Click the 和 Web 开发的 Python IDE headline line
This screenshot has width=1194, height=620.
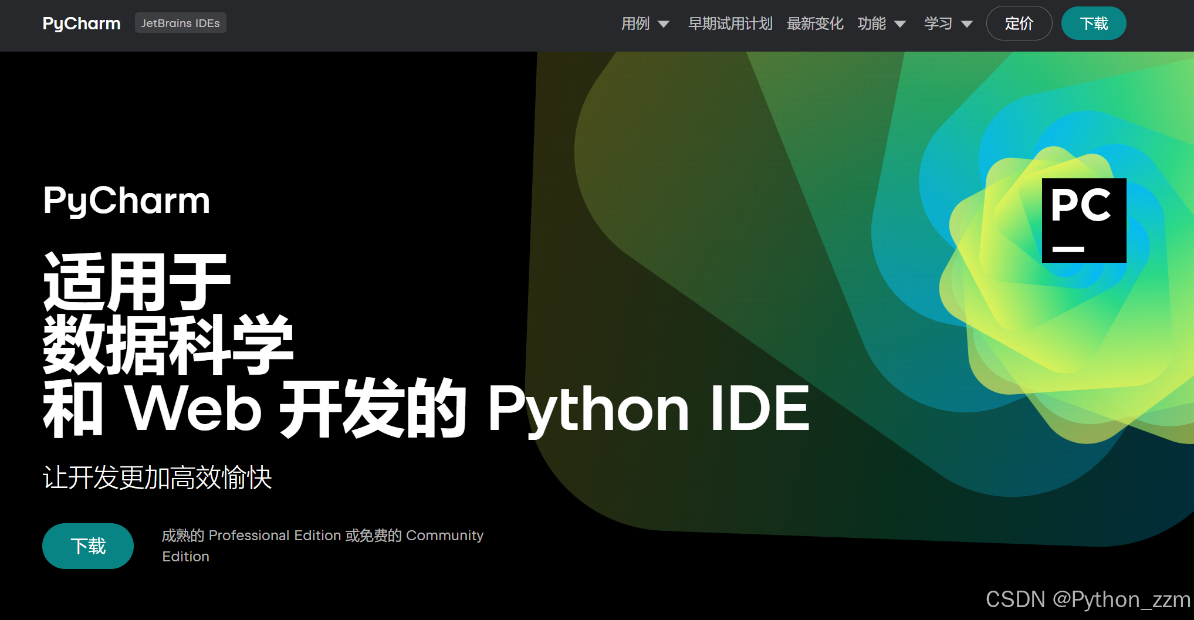point(427,409)
